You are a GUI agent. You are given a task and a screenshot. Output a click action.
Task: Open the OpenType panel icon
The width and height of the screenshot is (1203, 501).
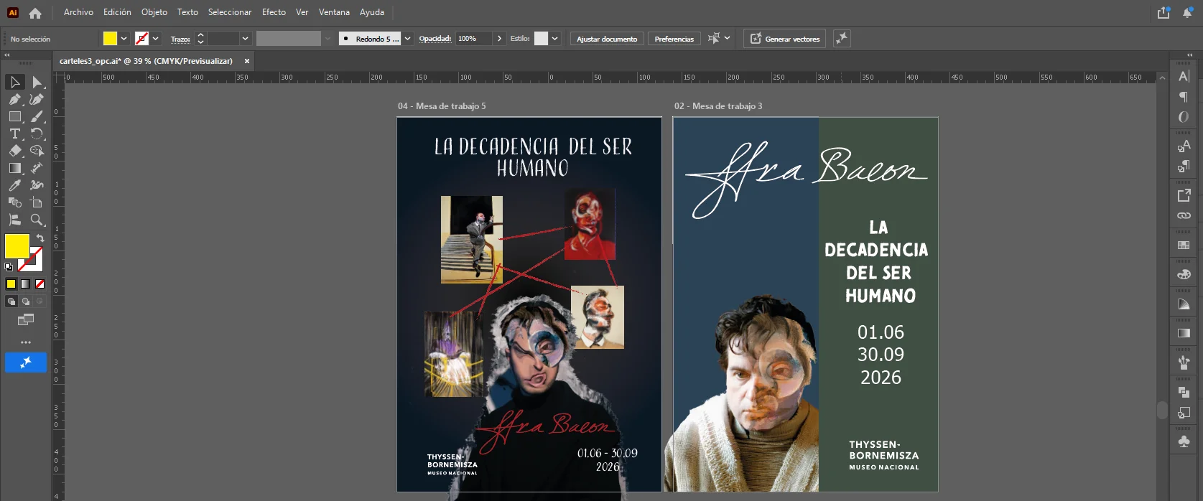(x=1184, y=117)
